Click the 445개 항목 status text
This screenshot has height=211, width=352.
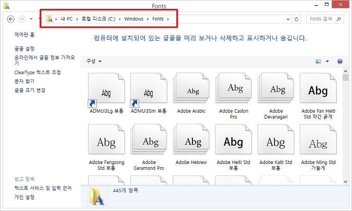click(x=126, y=191)
